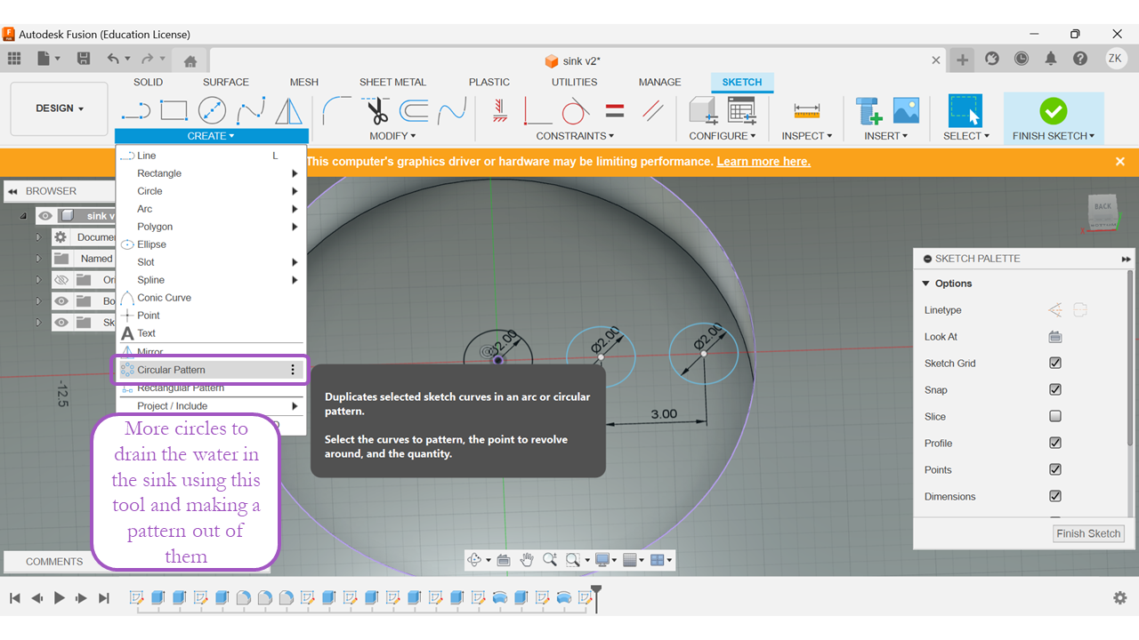Click the Look At icon in Sketch Palette
Viewport: 1139px width, 640px height.
(x=1055, y=337)
